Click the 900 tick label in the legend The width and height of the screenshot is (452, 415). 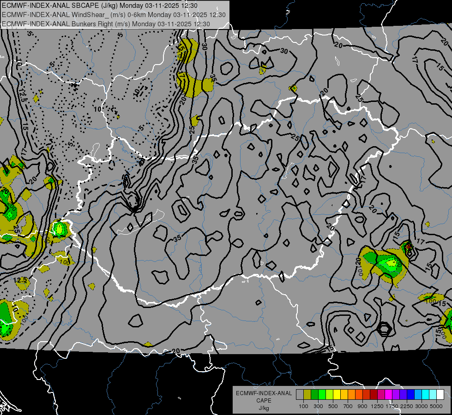point(362,406)
